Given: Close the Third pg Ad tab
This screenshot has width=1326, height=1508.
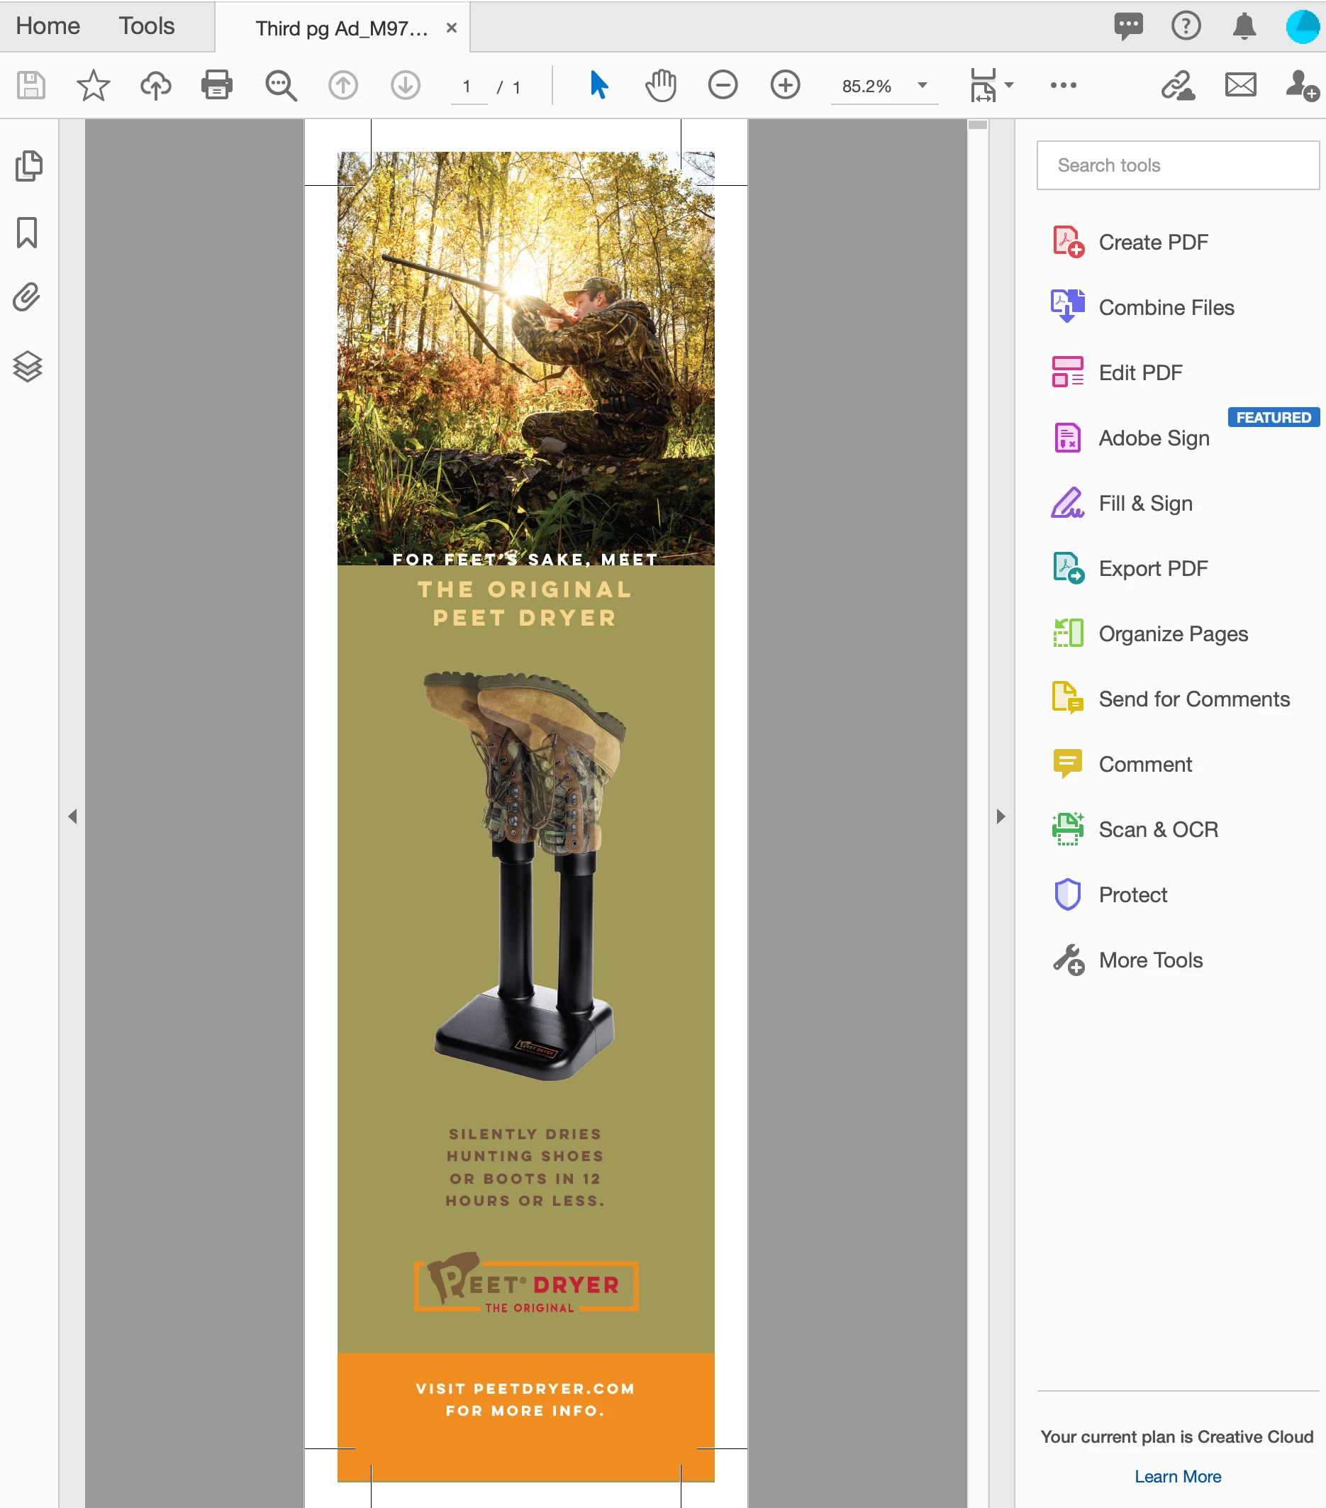Looking at the screenshot, I should (x=452, y=28).
